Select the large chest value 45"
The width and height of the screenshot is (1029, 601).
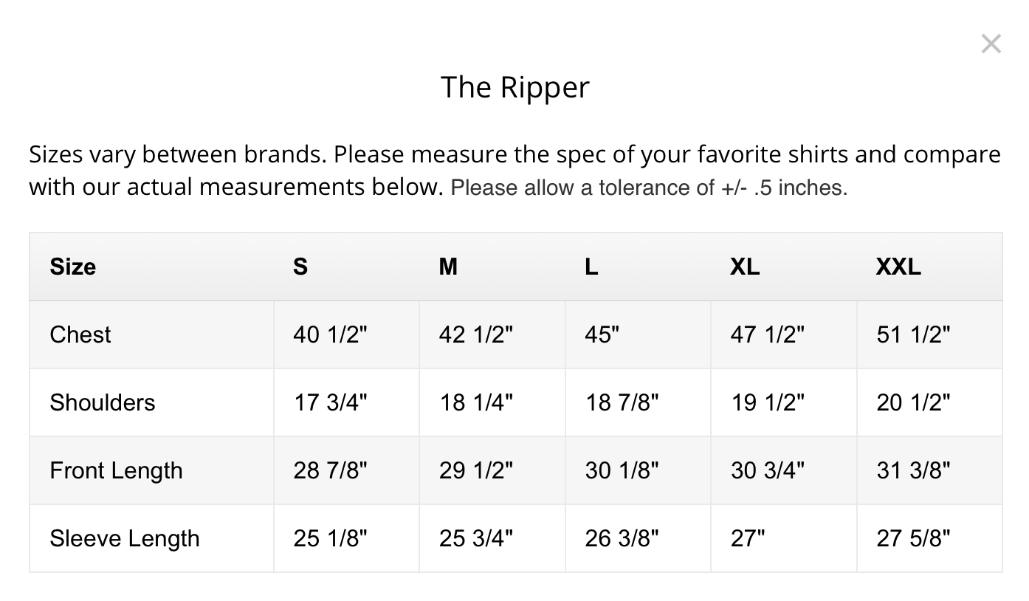pyautogui.click(x=602, y=334)
